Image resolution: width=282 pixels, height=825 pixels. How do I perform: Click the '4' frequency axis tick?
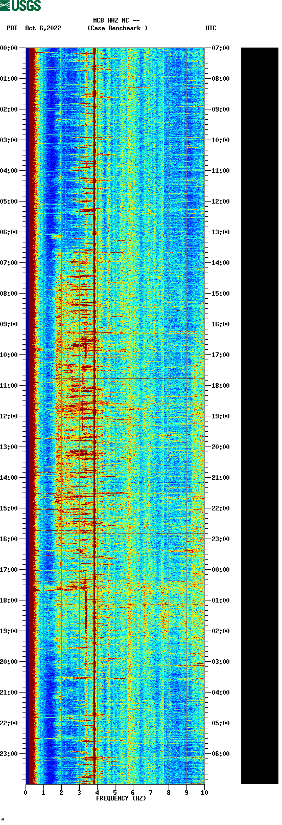[x=97, y=793]
